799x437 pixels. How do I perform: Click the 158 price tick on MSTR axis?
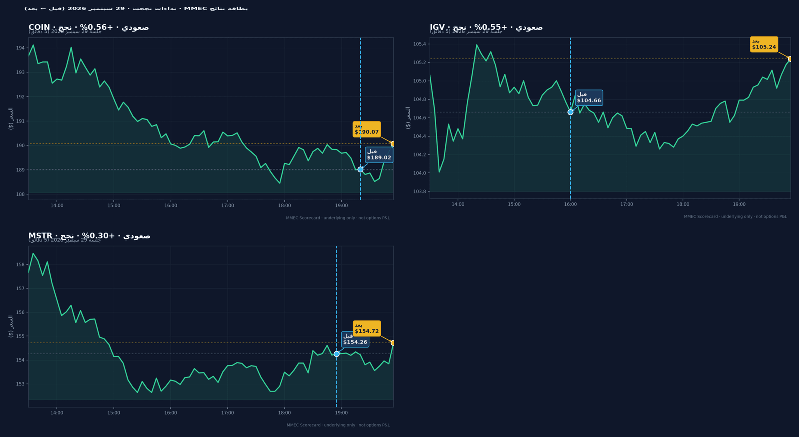point(20,265)
